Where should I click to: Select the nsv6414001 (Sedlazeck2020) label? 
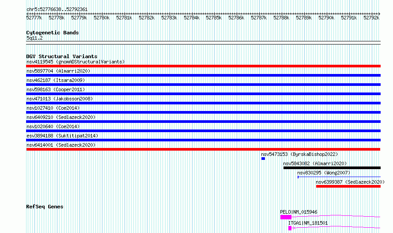61,145
